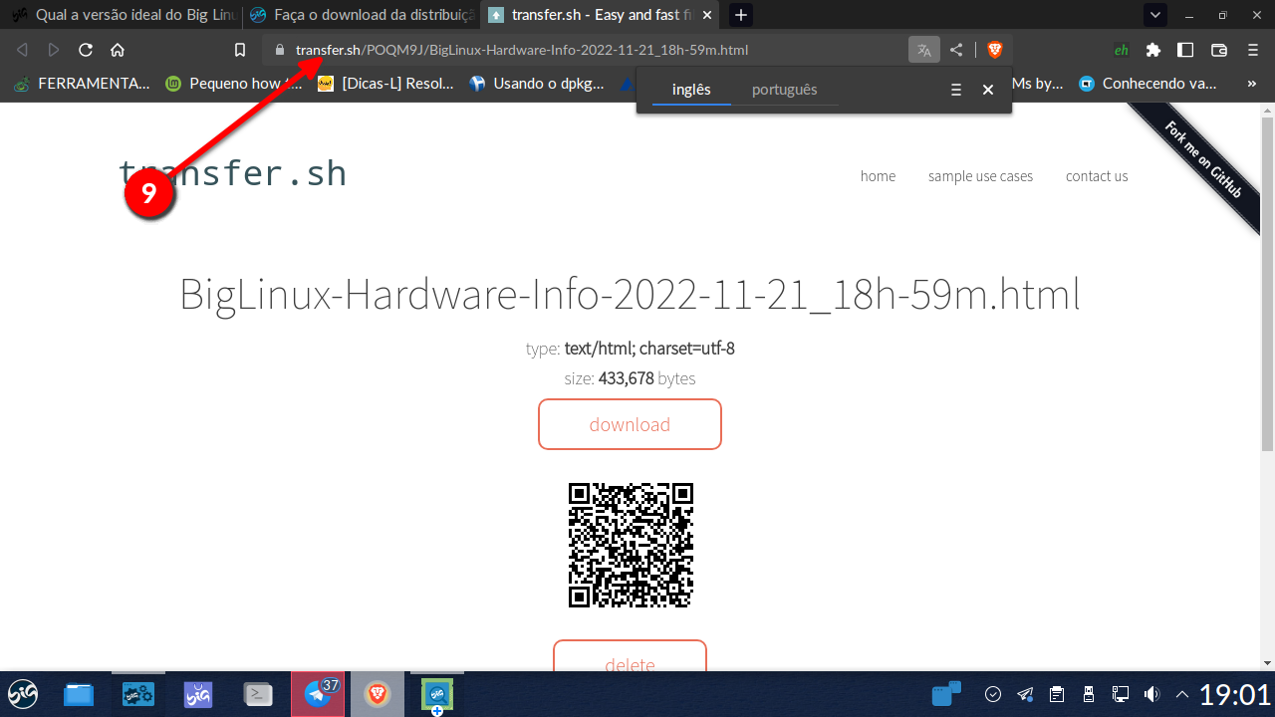
Task: Open the green-framed Big app taskbar icon
Action: click(x=437, y=694)
